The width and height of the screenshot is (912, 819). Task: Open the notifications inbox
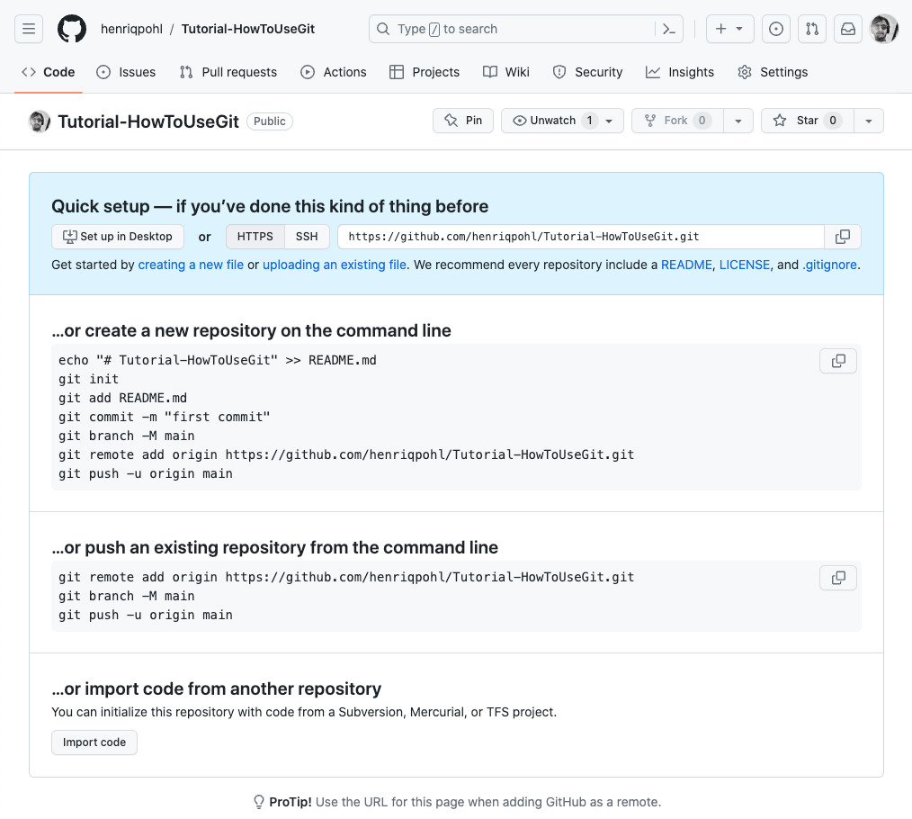coord(848,29)
